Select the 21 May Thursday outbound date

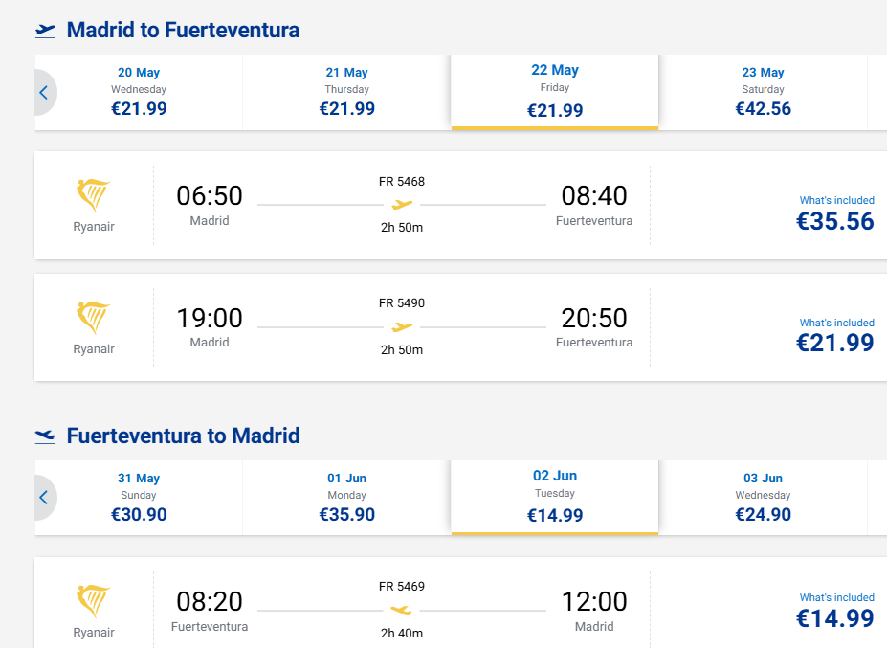click(346, 92)
